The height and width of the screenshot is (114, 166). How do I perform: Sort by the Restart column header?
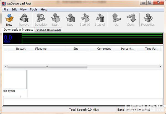click(x=17, y=49)
